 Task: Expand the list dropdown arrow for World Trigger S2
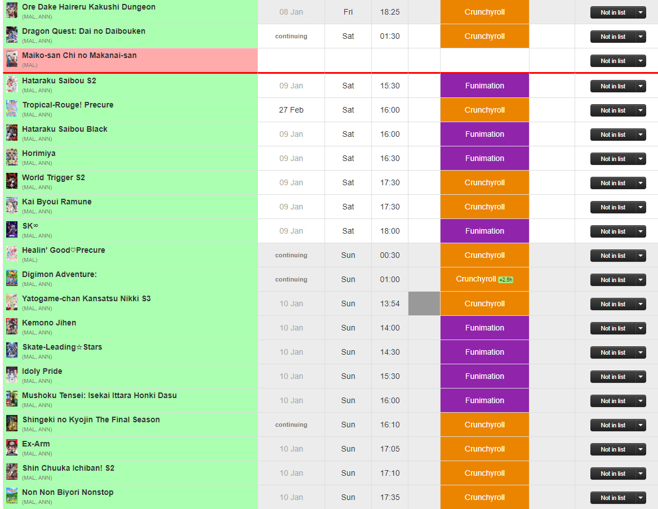click(641, 183)
